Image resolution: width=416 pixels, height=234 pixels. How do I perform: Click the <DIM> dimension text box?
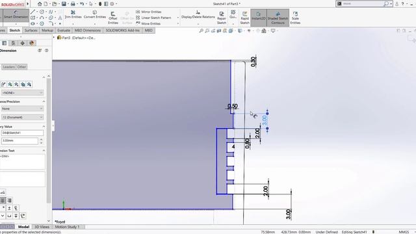[x=22, y=162]
